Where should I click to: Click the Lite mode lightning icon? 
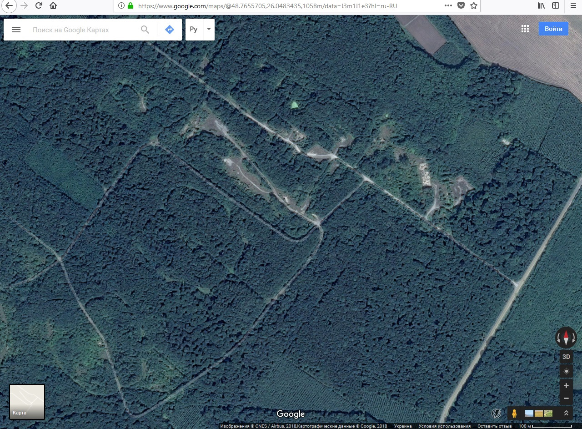(496, 413)
